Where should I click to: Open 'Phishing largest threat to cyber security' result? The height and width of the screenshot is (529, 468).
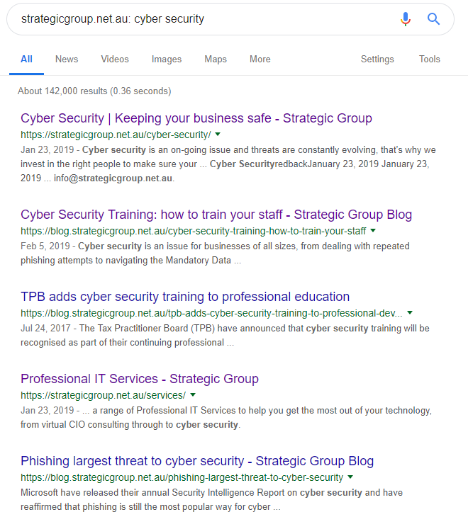(197, 461)
